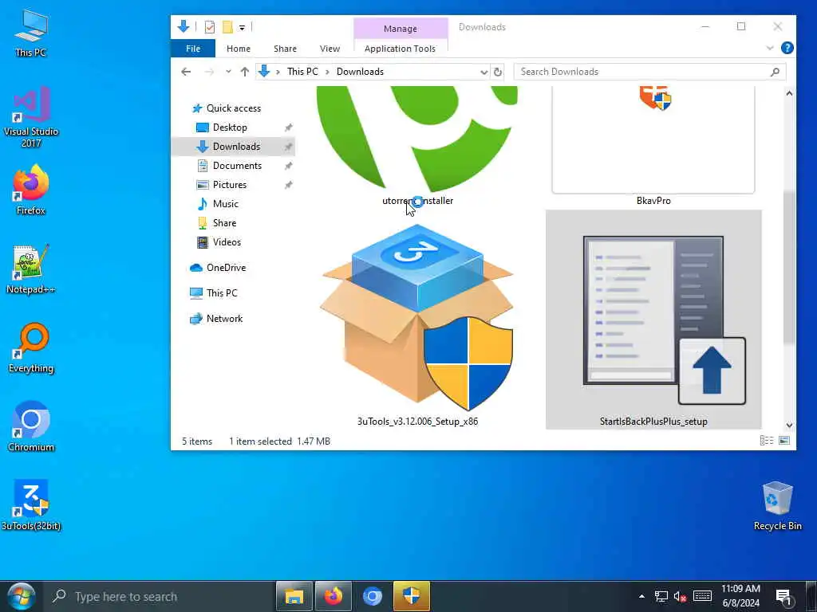Open Chromium from taskbar

(373, 596)
